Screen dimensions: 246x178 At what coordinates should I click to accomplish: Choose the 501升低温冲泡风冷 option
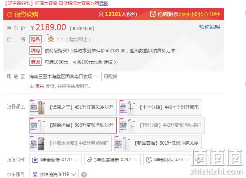(158, 143)
